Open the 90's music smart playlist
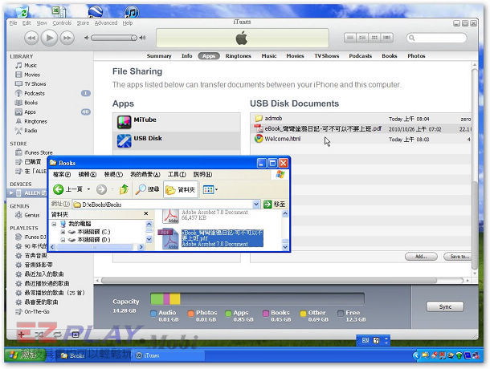The image size is (490, 369). click(35, 246)
